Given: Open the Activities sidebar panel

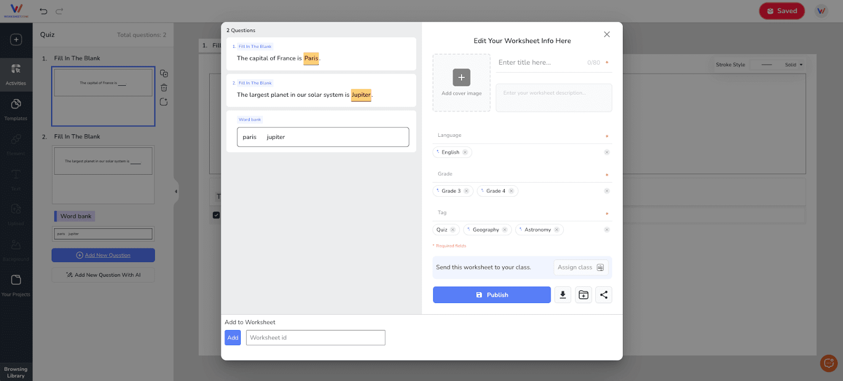Looking at the screenshot, I should (x=16, y=74).
